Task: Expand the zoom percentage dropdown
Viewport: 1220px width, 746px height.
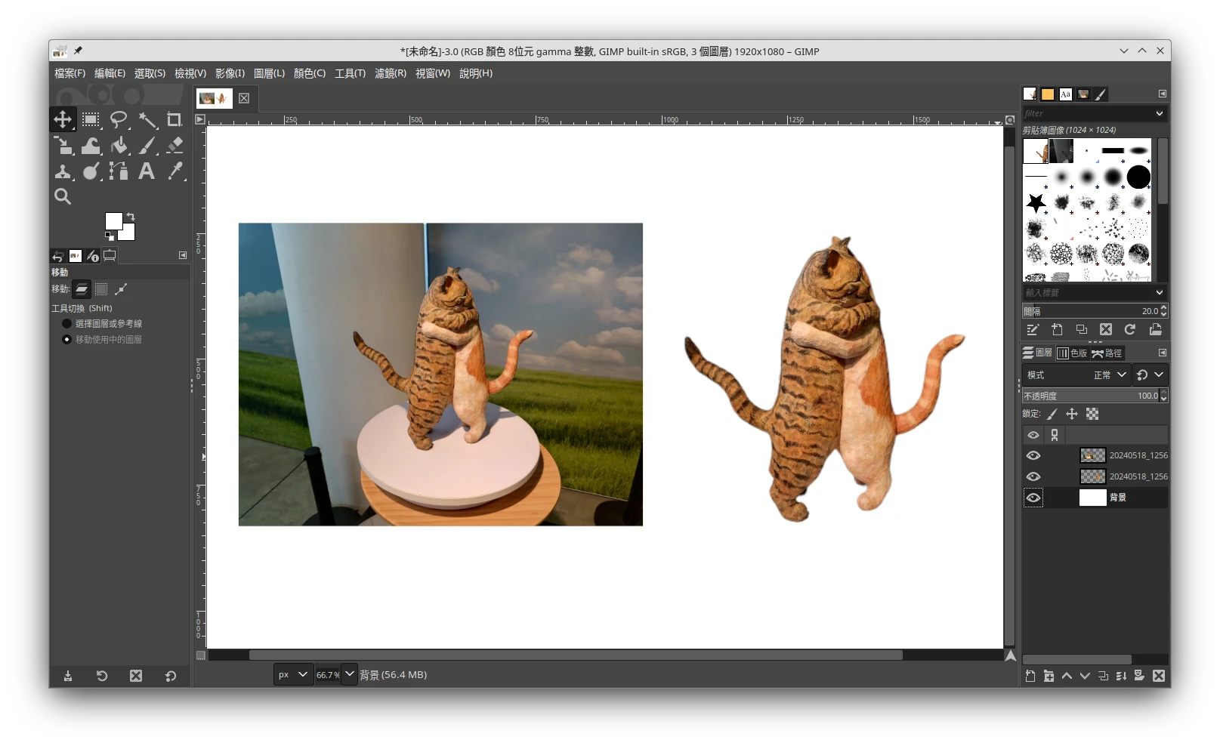Action: pos(349,674)
